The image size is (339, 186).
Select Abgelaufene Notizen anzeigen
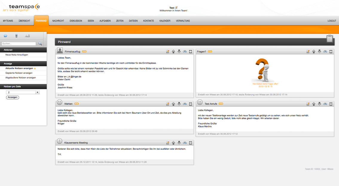pos(21,77)
